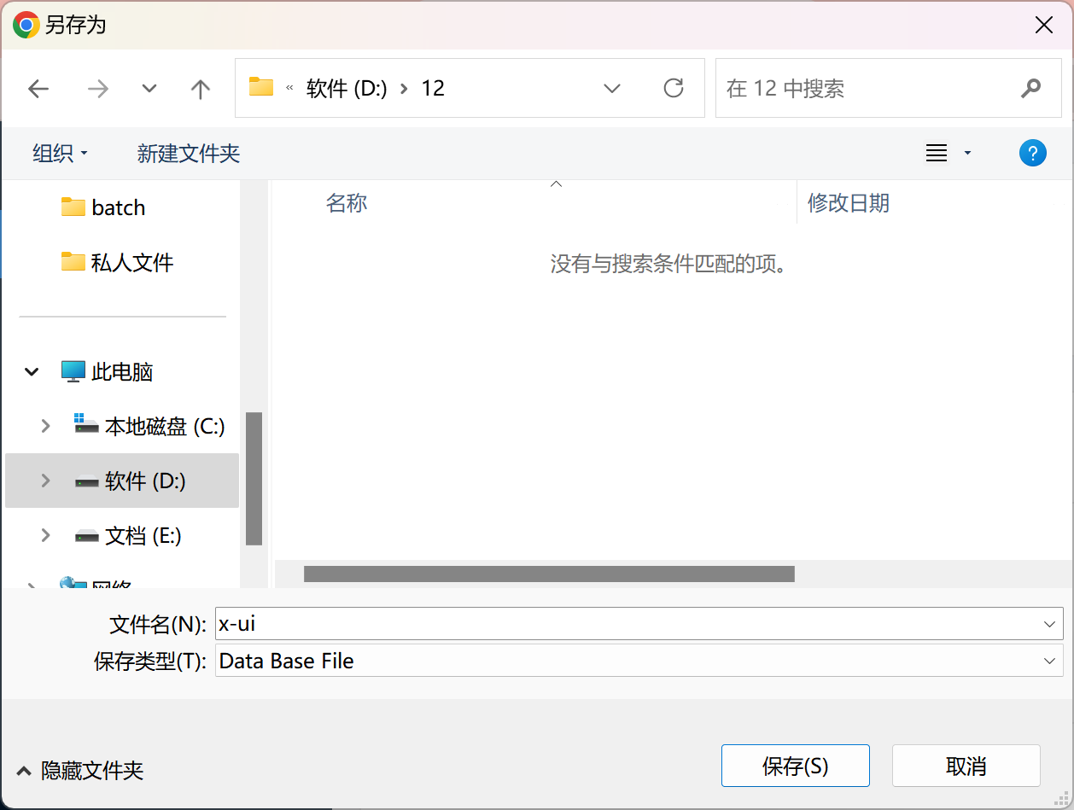Click the 12 folder breadcrumb
This screenshot has width=1074, height=810.
[x=433, y=89]
